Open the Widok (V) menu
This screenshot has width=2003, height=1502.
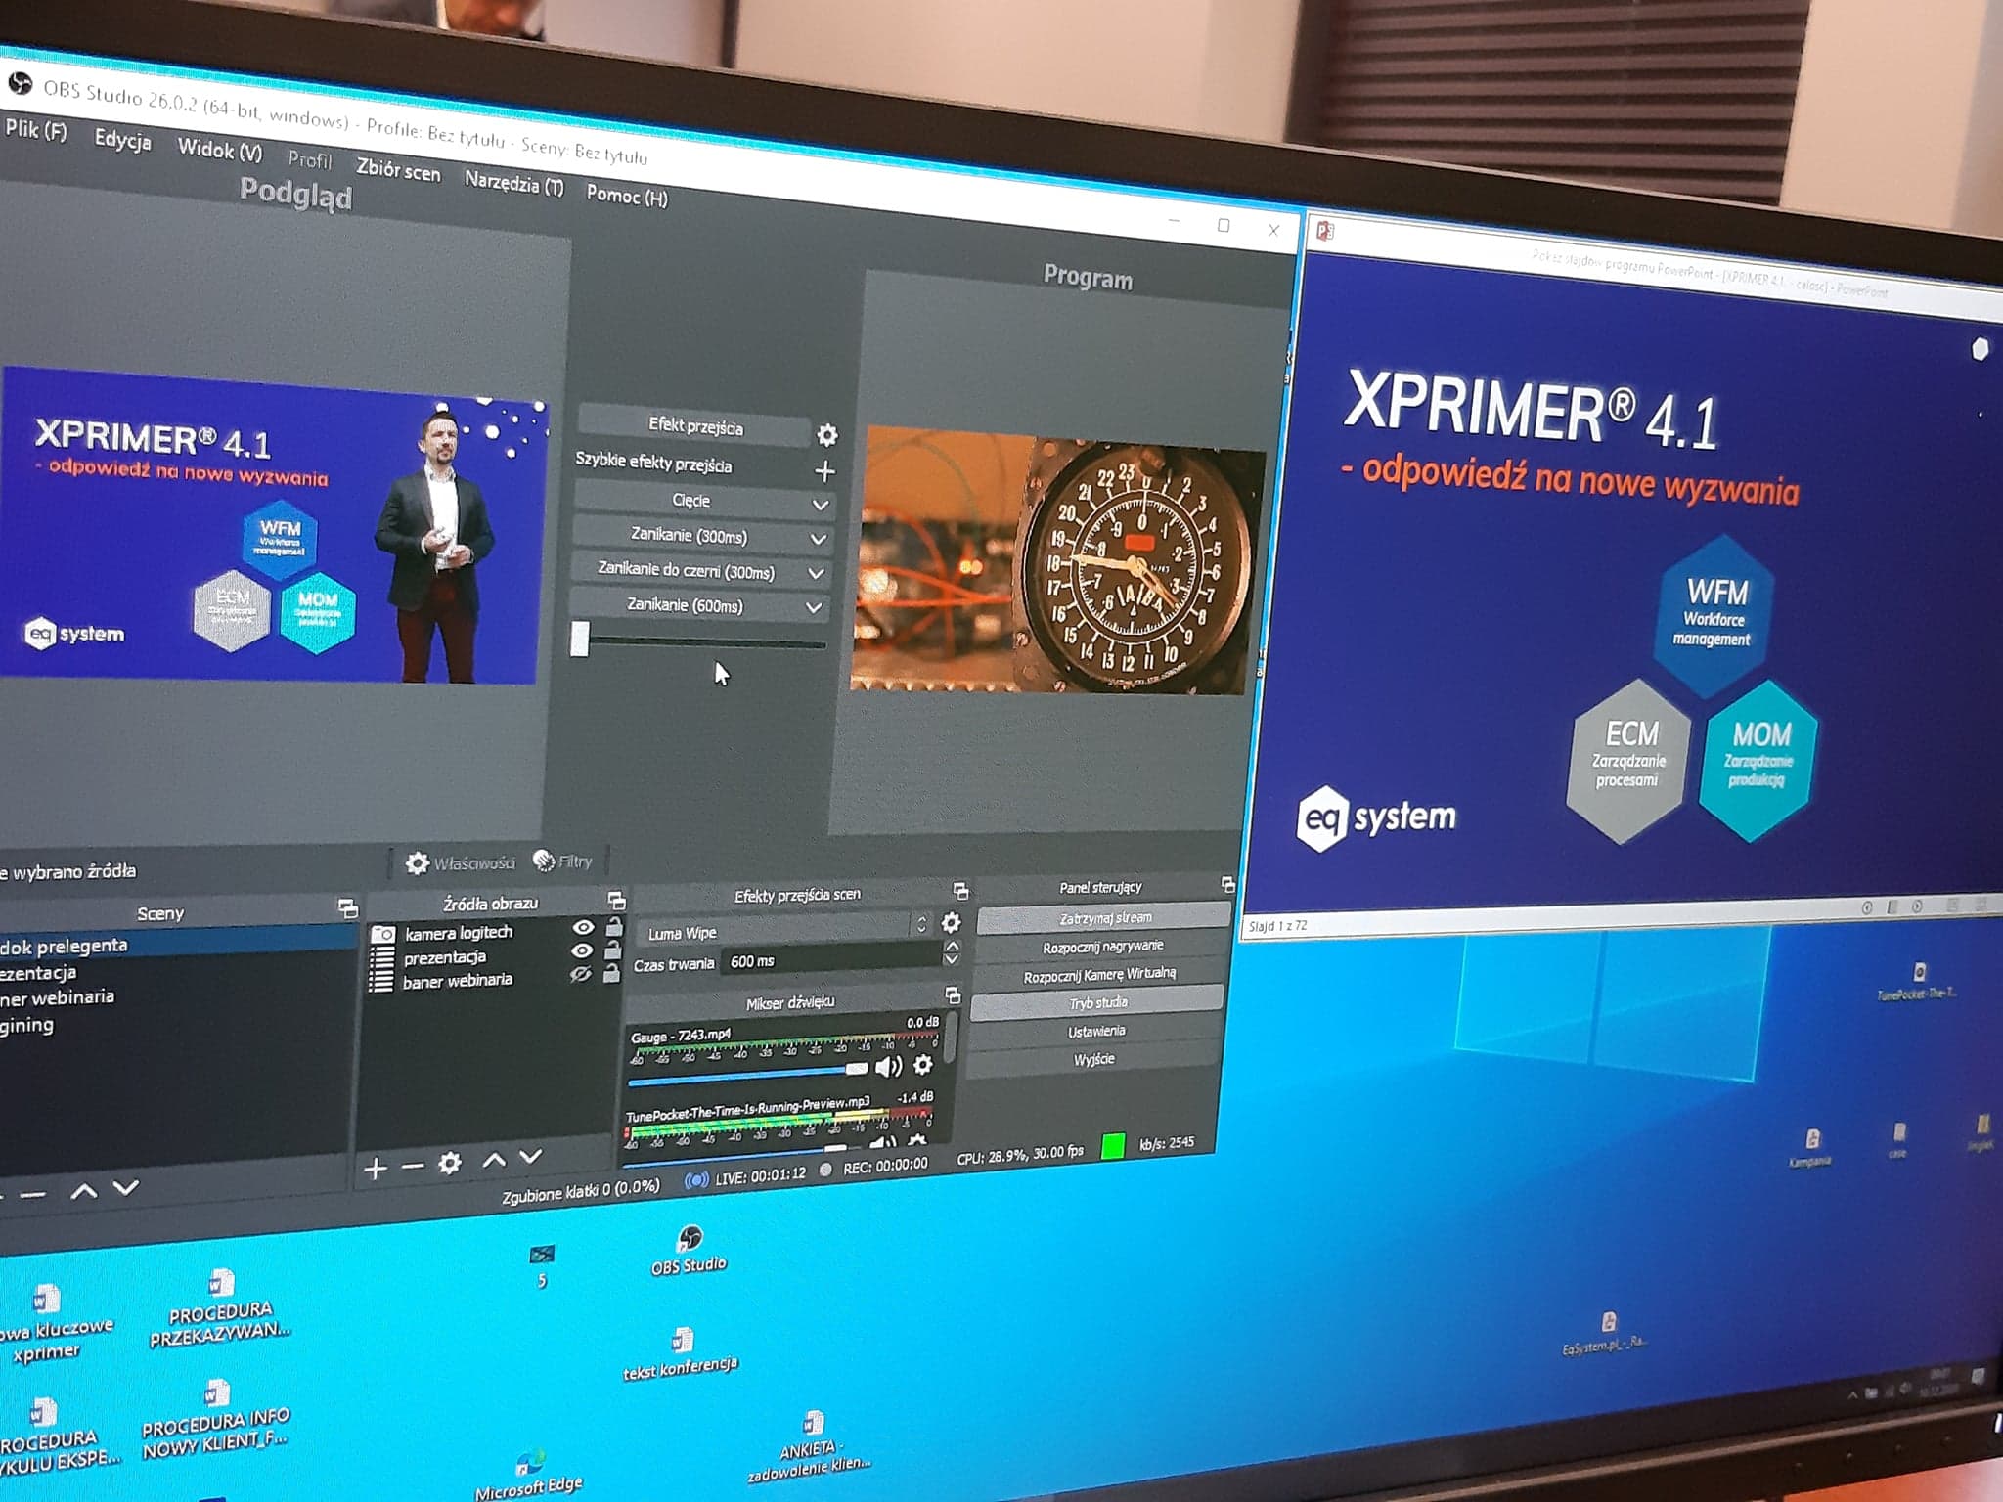point(220,150)
